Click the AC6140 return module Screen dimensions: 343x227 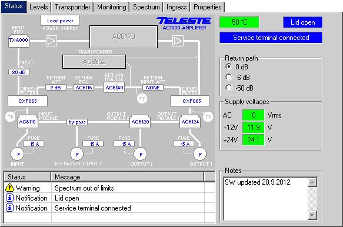[114, 88]
